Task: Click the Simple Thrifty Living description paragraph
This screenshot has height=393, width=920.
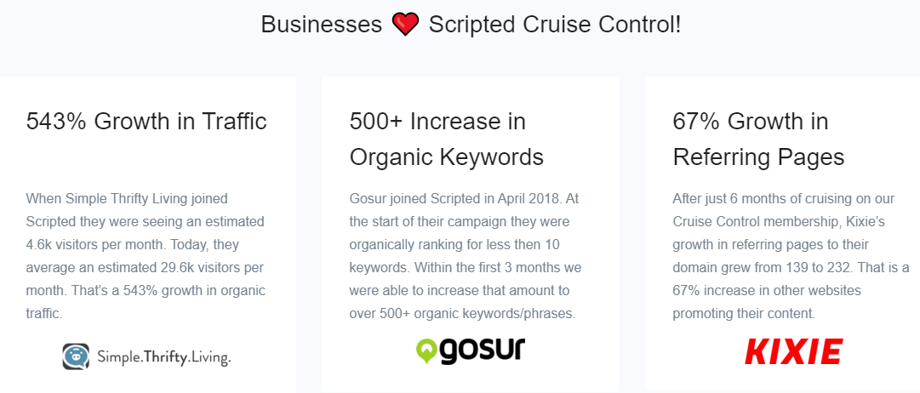Action: click(146, 256)
